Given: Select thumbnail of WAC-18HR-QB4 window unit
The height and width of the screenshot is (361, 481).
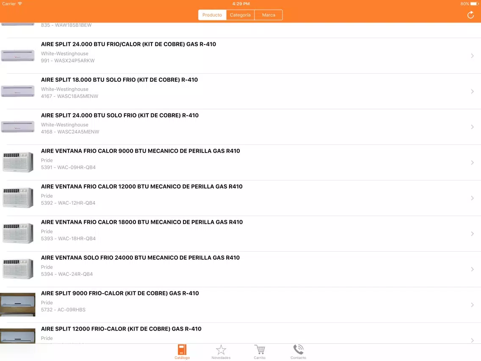Looking at the screenshot, I should (x=18, y=233).
